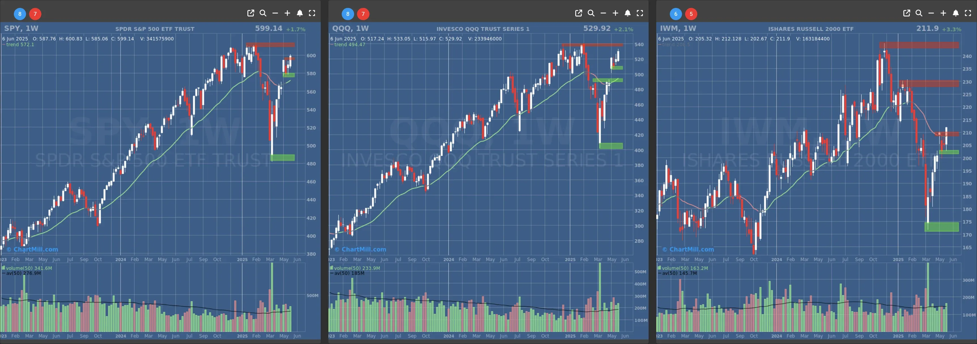Set an alert bell on SPY chart

pyautogui.click(x=300, y=13)
